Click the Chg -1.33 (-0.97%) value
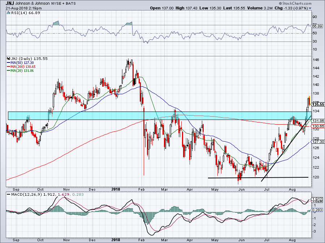 click(291, 8)
